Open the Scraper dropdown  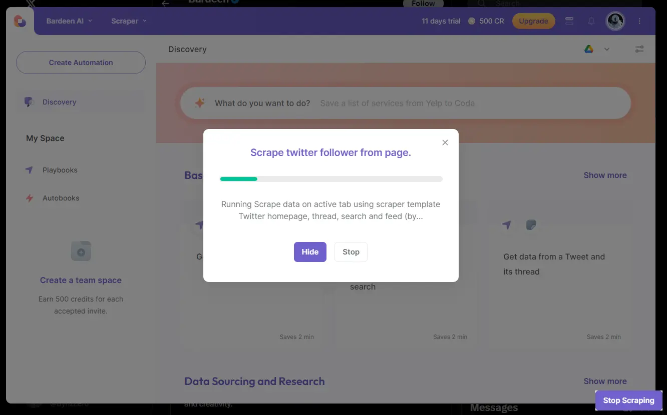pos(129,21)
